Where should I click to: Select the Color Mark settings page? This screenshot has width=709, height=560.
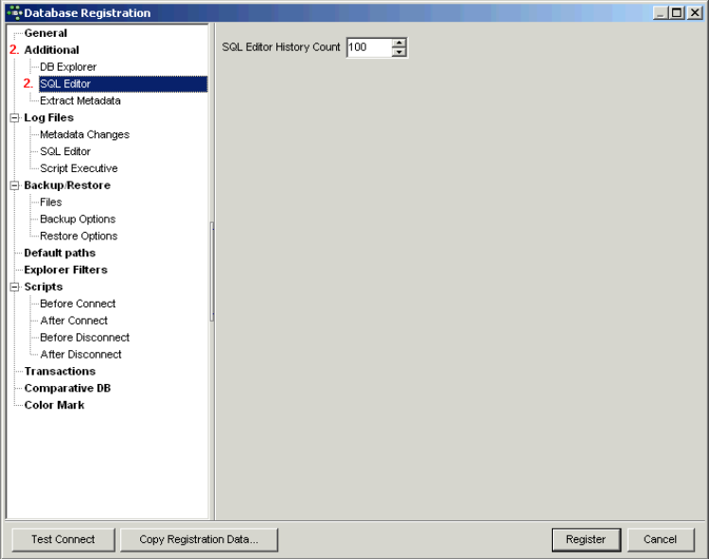pos(54,405)
